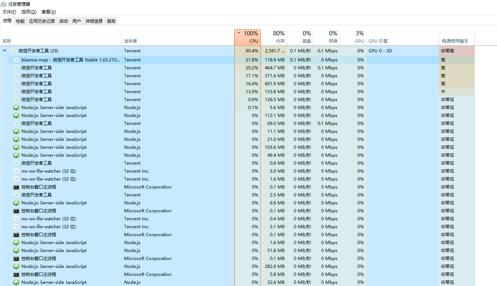Image resolution: width=497 pixels, height=286 pixels.
Task: Click the 微信开发者工具 icon in the 601.9 MB row
Action: [16, 84]
